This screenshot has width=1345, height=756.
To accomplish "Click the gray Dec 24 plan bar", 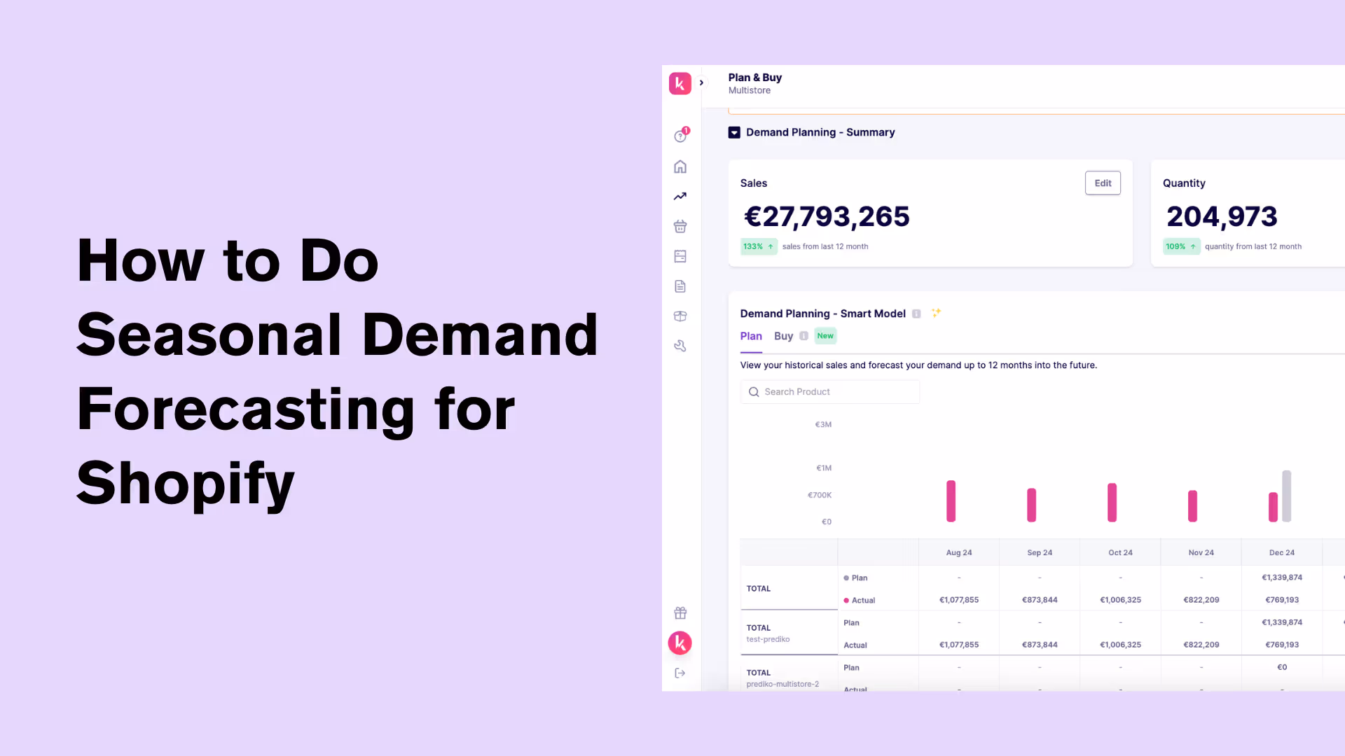I will [x=1286, y=496].
